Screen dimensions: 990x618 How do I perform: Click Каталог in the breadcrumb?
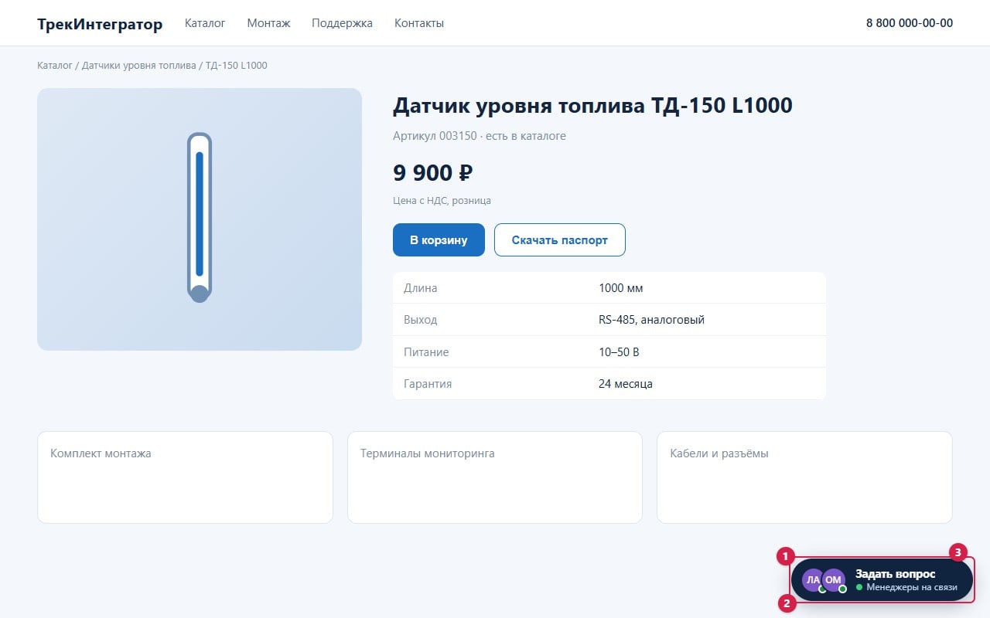[x=54, y=66]
